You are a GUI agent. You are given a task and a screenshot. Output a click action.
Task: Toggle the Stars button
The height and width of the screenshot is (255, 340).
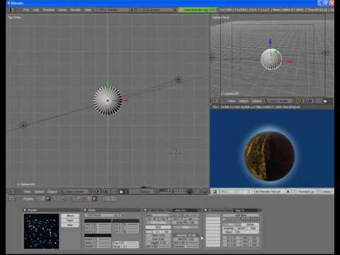tap(186, 227)
